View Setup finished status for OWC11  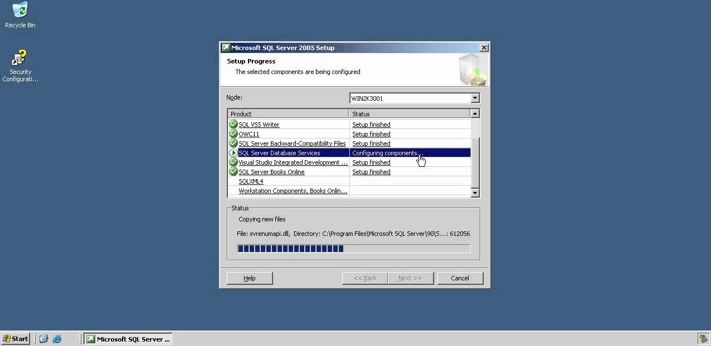pyautogui.click(x=371, y=134)
